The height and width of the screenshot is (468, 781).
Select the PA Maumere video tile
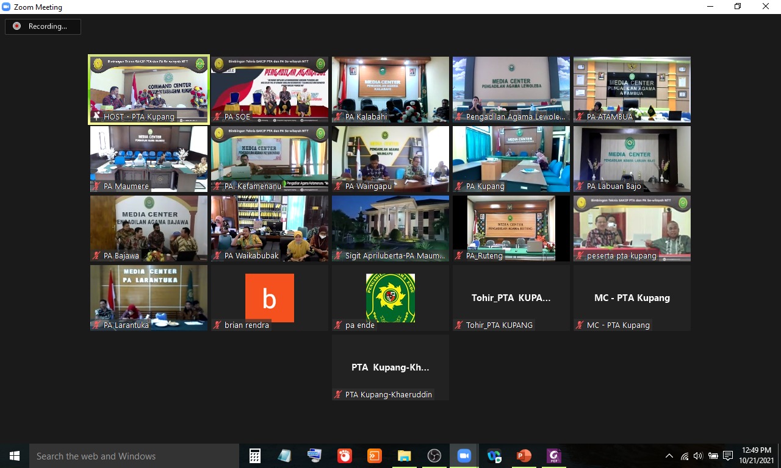coord(149,159)
